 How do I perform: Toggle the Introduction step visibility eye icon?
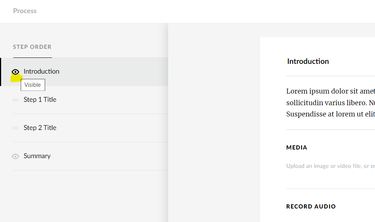(15, 72)
